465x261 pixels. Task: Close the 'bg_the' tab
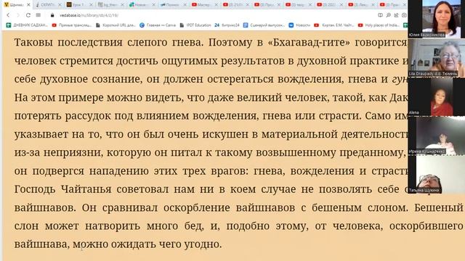coord(122,5)
